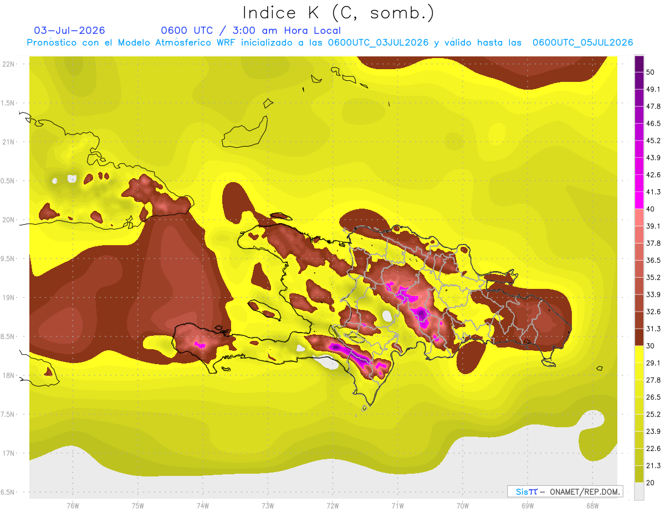Click the legend value "43.9"
The width and height of the screenshot is (665, 513).
(x=653, y=158)
